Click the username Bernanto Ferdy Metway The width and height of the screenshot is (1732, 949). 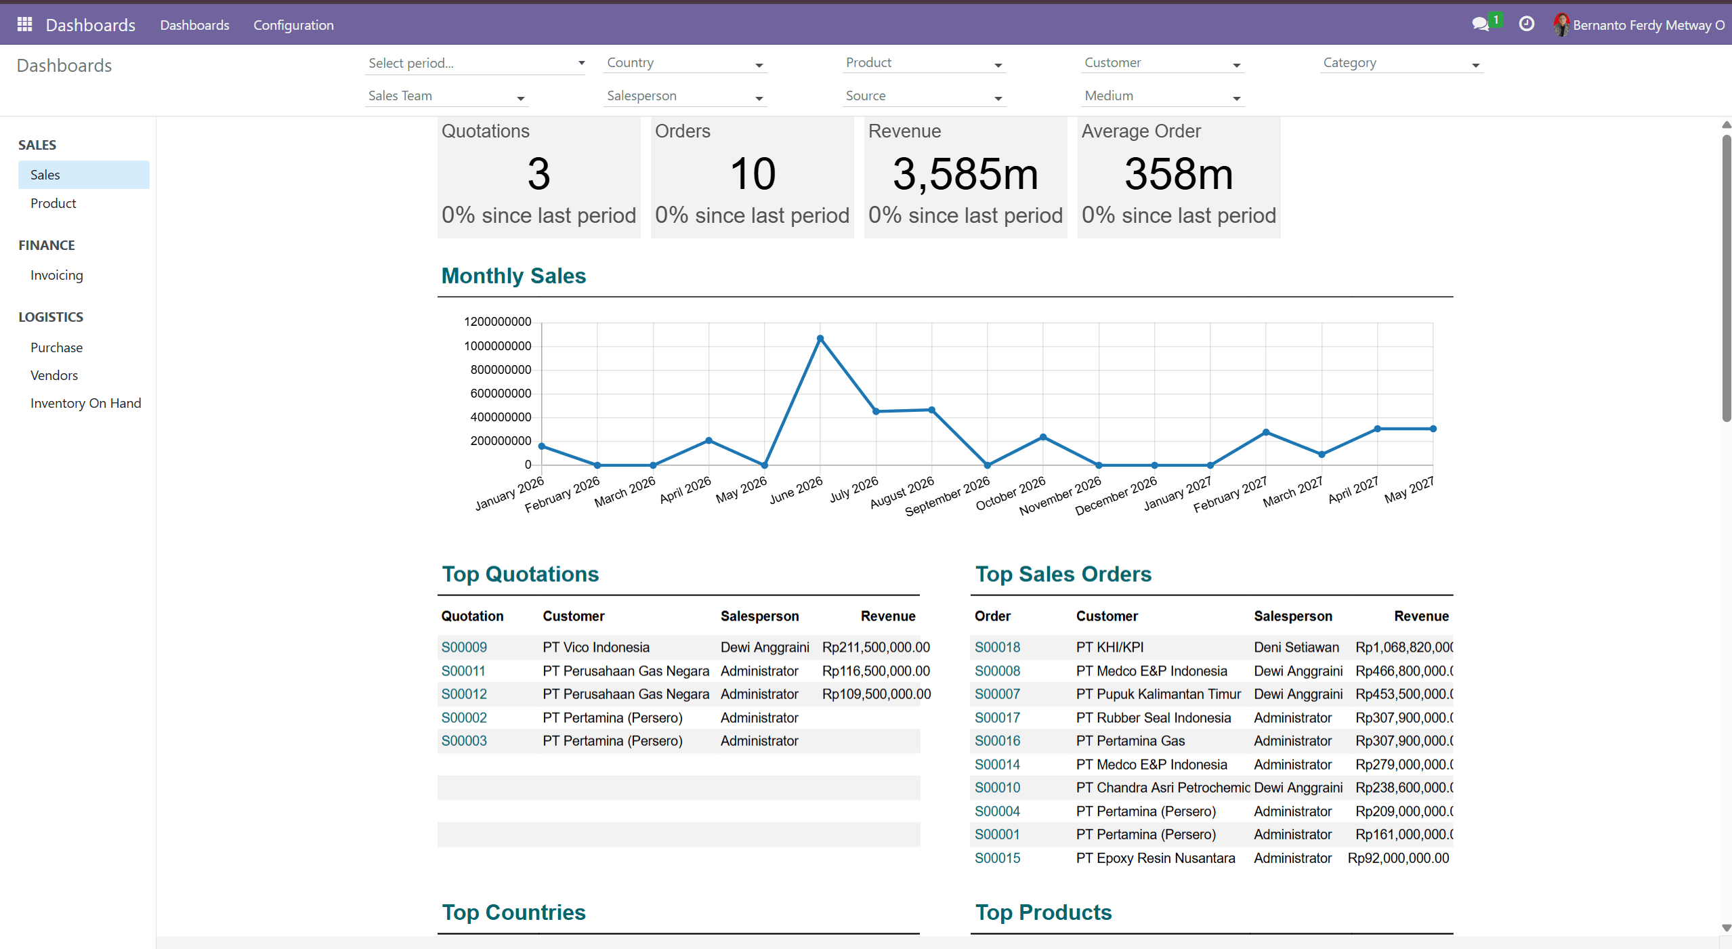[x=1649, y=25]
